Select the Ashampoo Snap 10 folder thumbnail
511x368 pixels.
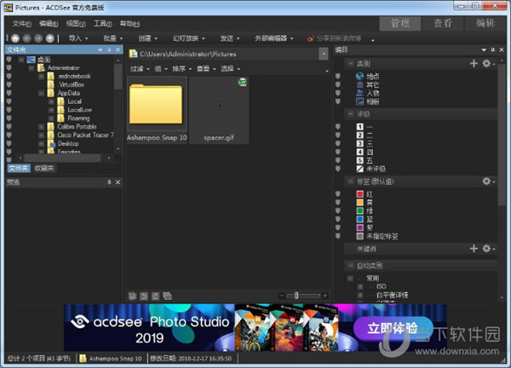(x=157, y=110)
